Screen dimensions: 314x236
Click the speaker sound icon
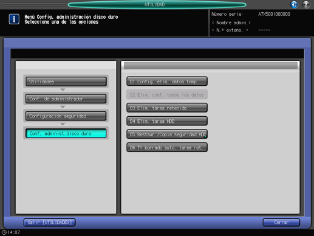294,4
